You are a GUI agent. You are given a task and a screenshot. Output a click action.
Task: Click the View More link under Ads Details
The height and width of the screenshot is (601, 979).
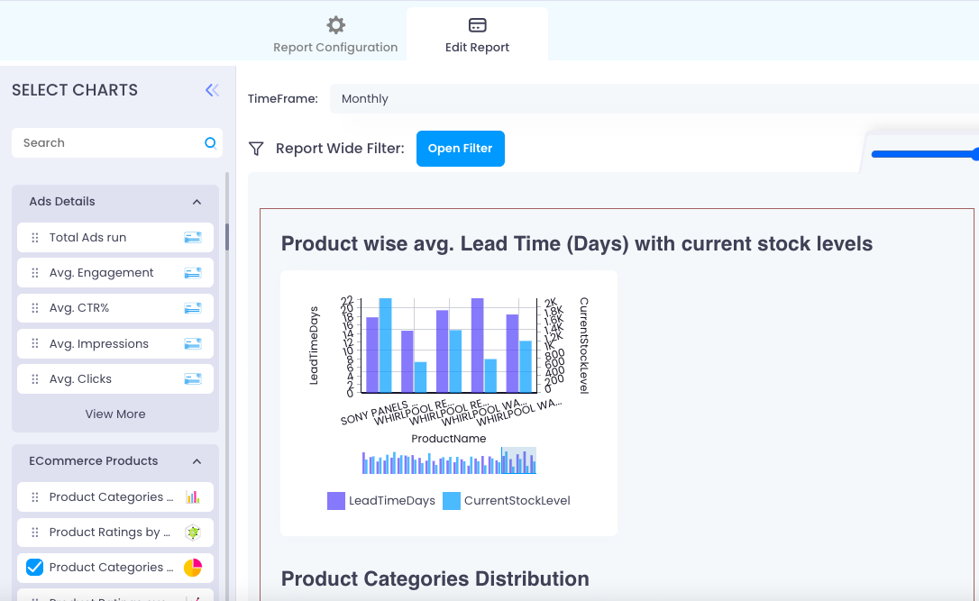pyautogui.click(x=114, y=414)
